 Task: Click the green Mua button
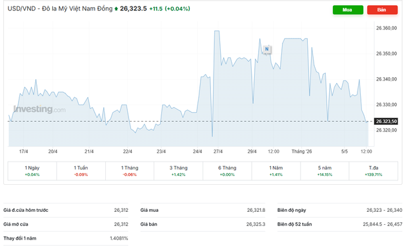[348, 10]
